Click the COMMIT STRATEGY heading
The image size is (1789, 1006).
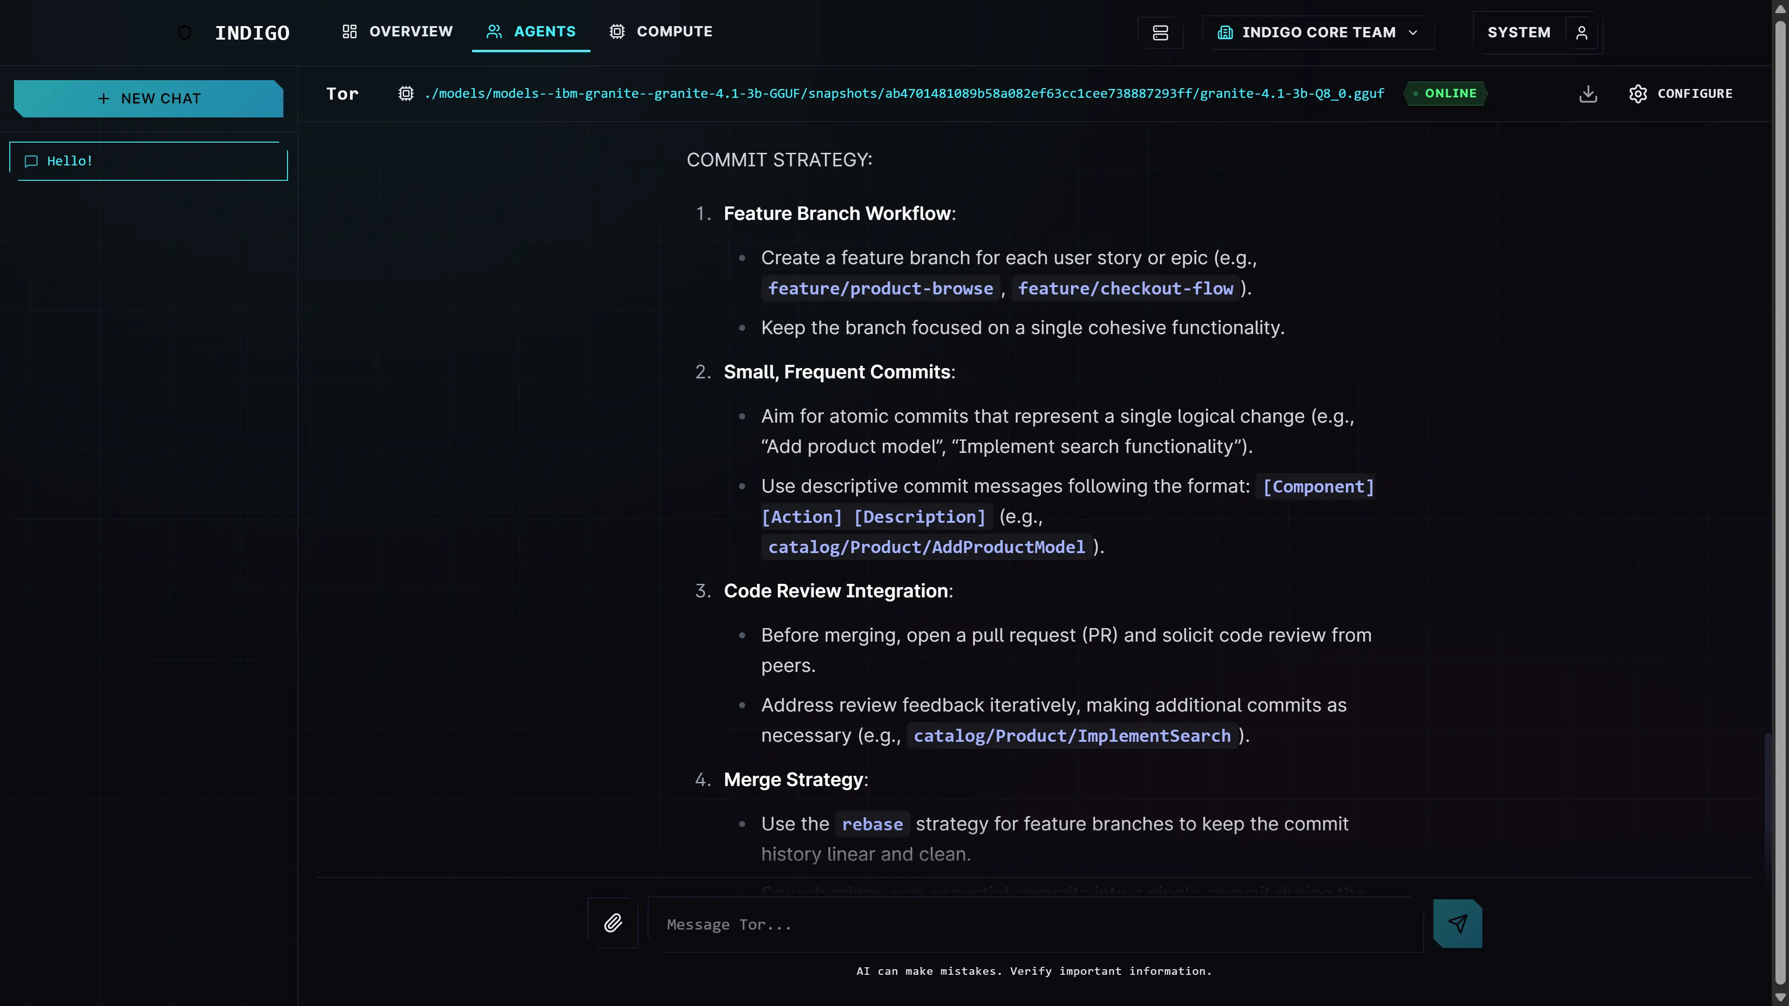[779, 160]
